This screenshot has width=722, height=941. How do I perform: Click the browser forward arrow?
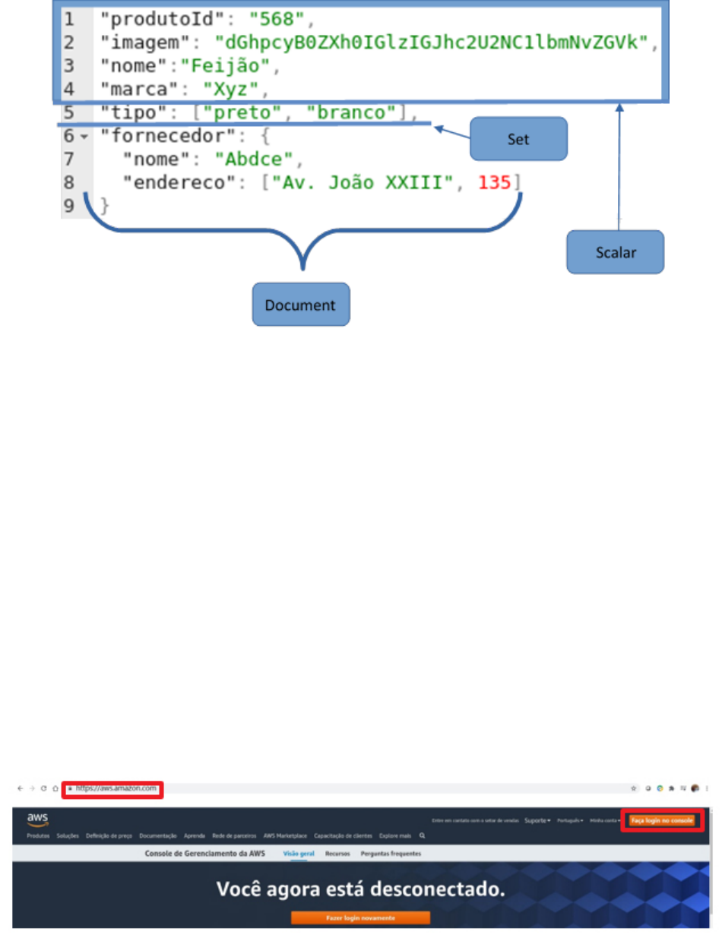[x=31, y=789]
